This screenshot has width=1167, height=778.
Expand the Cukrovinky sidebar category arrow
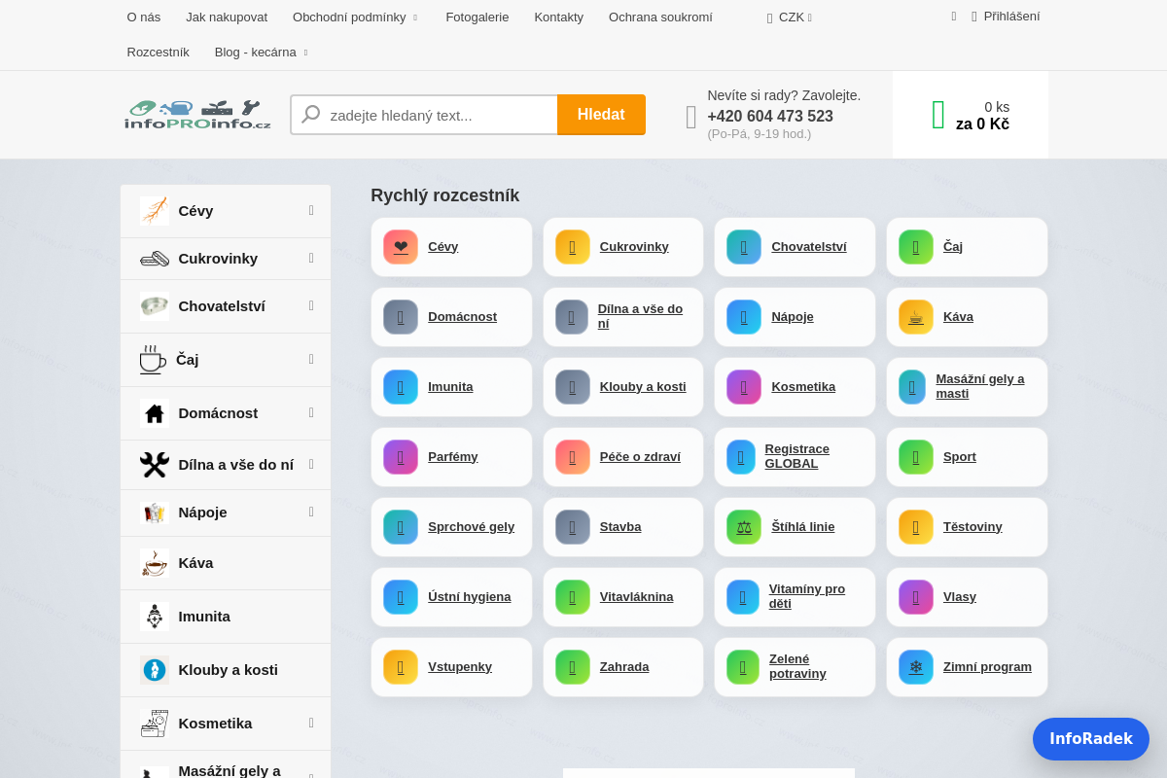tap(311, 258)
